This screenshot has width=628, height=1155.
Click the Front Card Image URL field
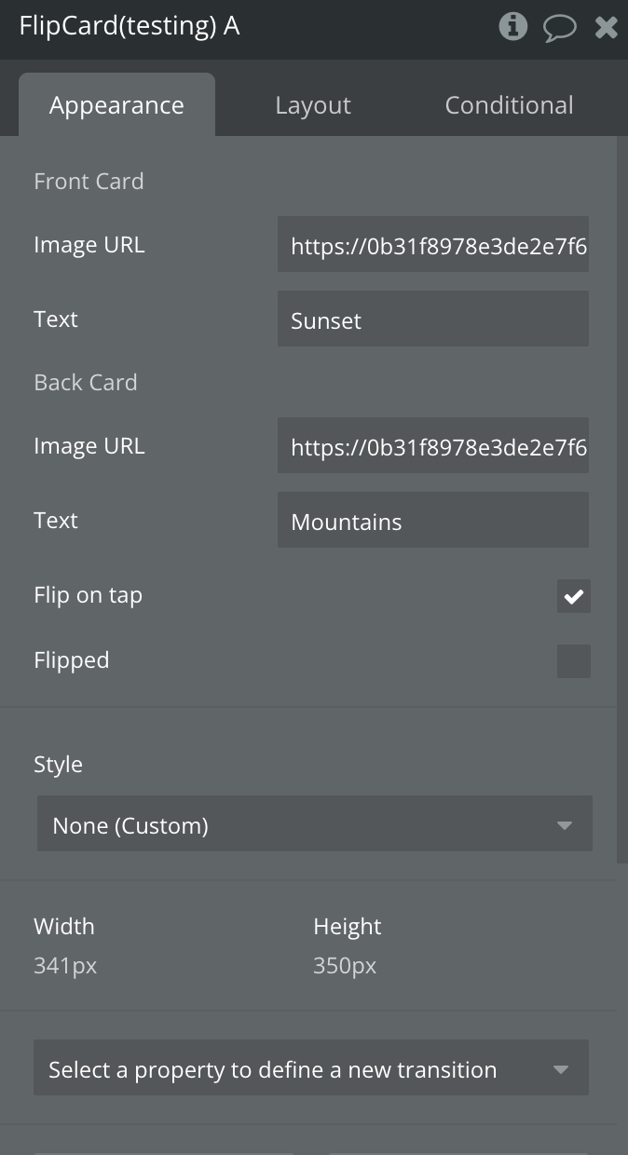[x=432, y=245]
